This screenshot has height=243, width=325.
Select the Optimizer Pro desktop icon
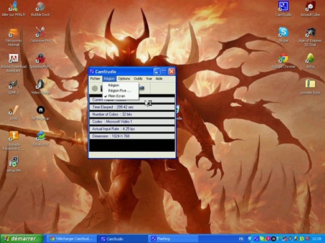[x=41, y=35]
